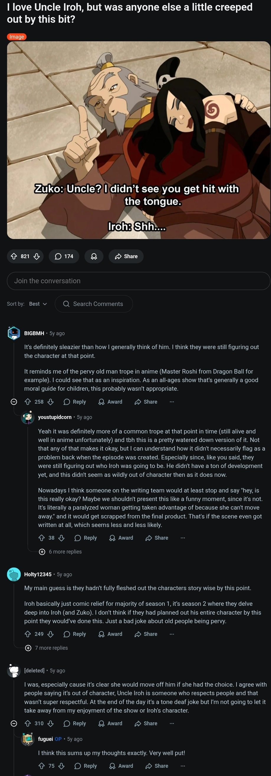
Task: Downvote Holty12345's comment with 249 points
Action: pos(51,634)
